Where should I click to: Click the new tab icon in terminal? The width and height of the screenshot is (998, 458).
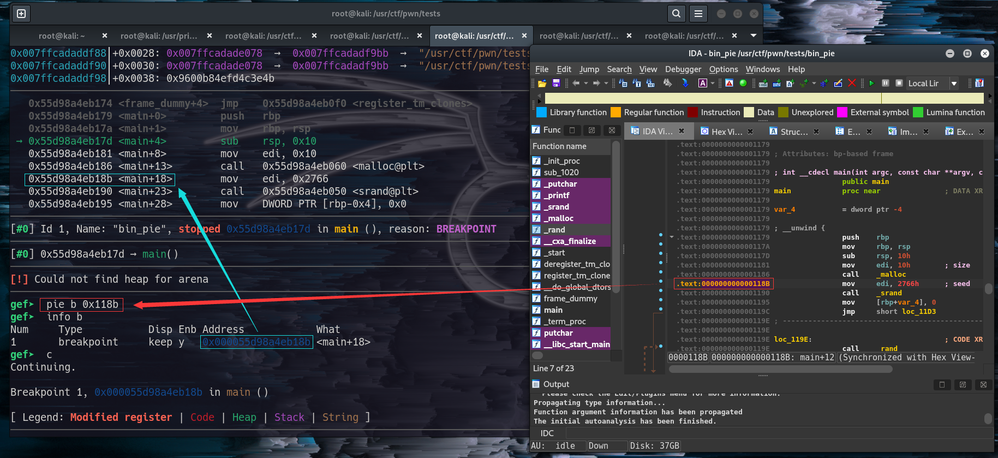tap(21, 14)
